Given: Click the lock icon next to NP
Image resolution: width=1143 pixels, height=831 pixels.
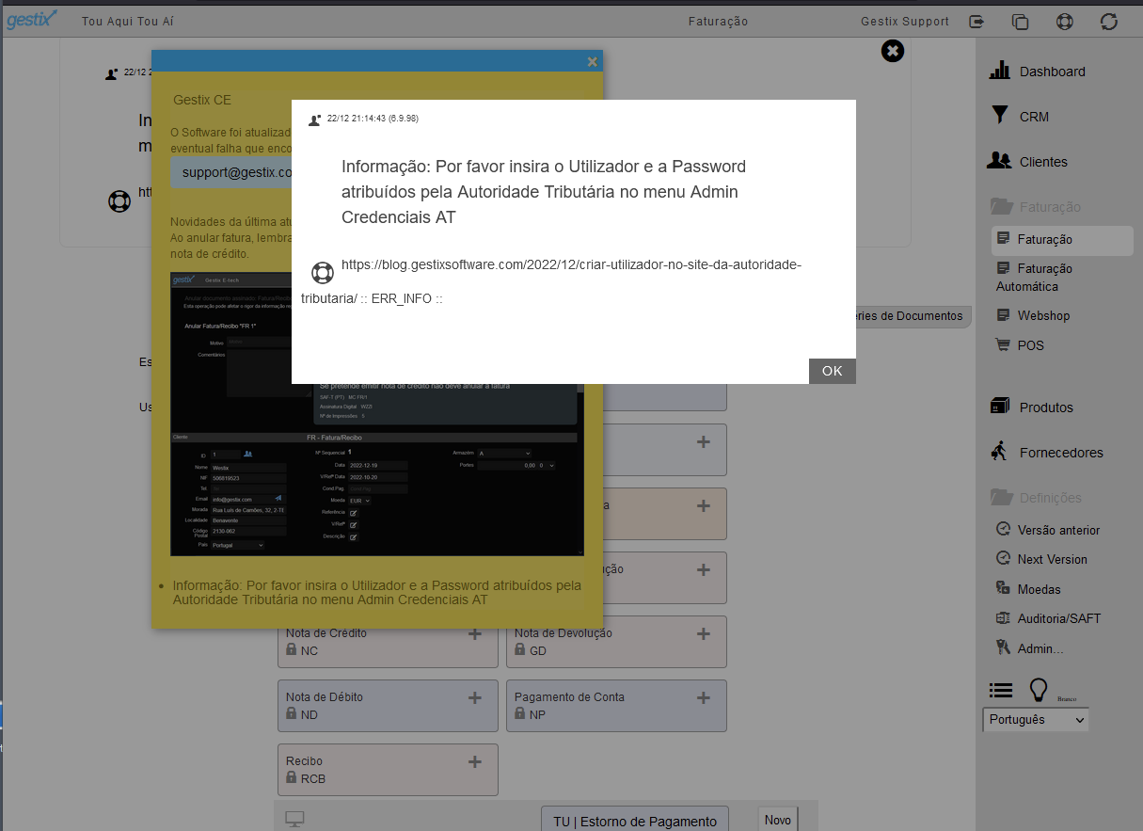Looking at the screenshot, I should [x=520, y=714].
